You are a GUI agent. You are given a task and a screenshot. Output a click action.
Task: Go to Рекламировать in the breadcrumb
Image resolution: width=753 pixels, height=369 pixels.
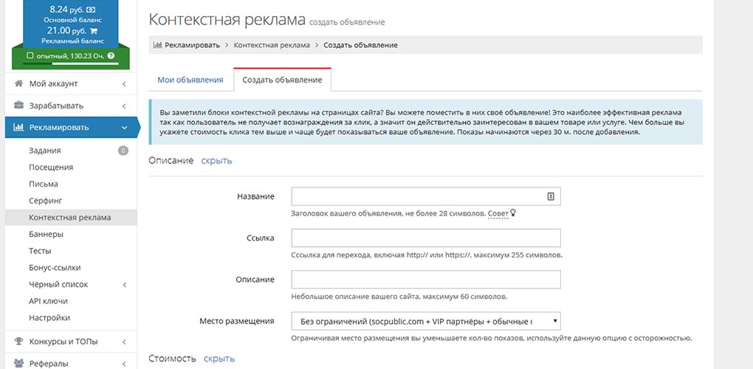click(192, 45)
